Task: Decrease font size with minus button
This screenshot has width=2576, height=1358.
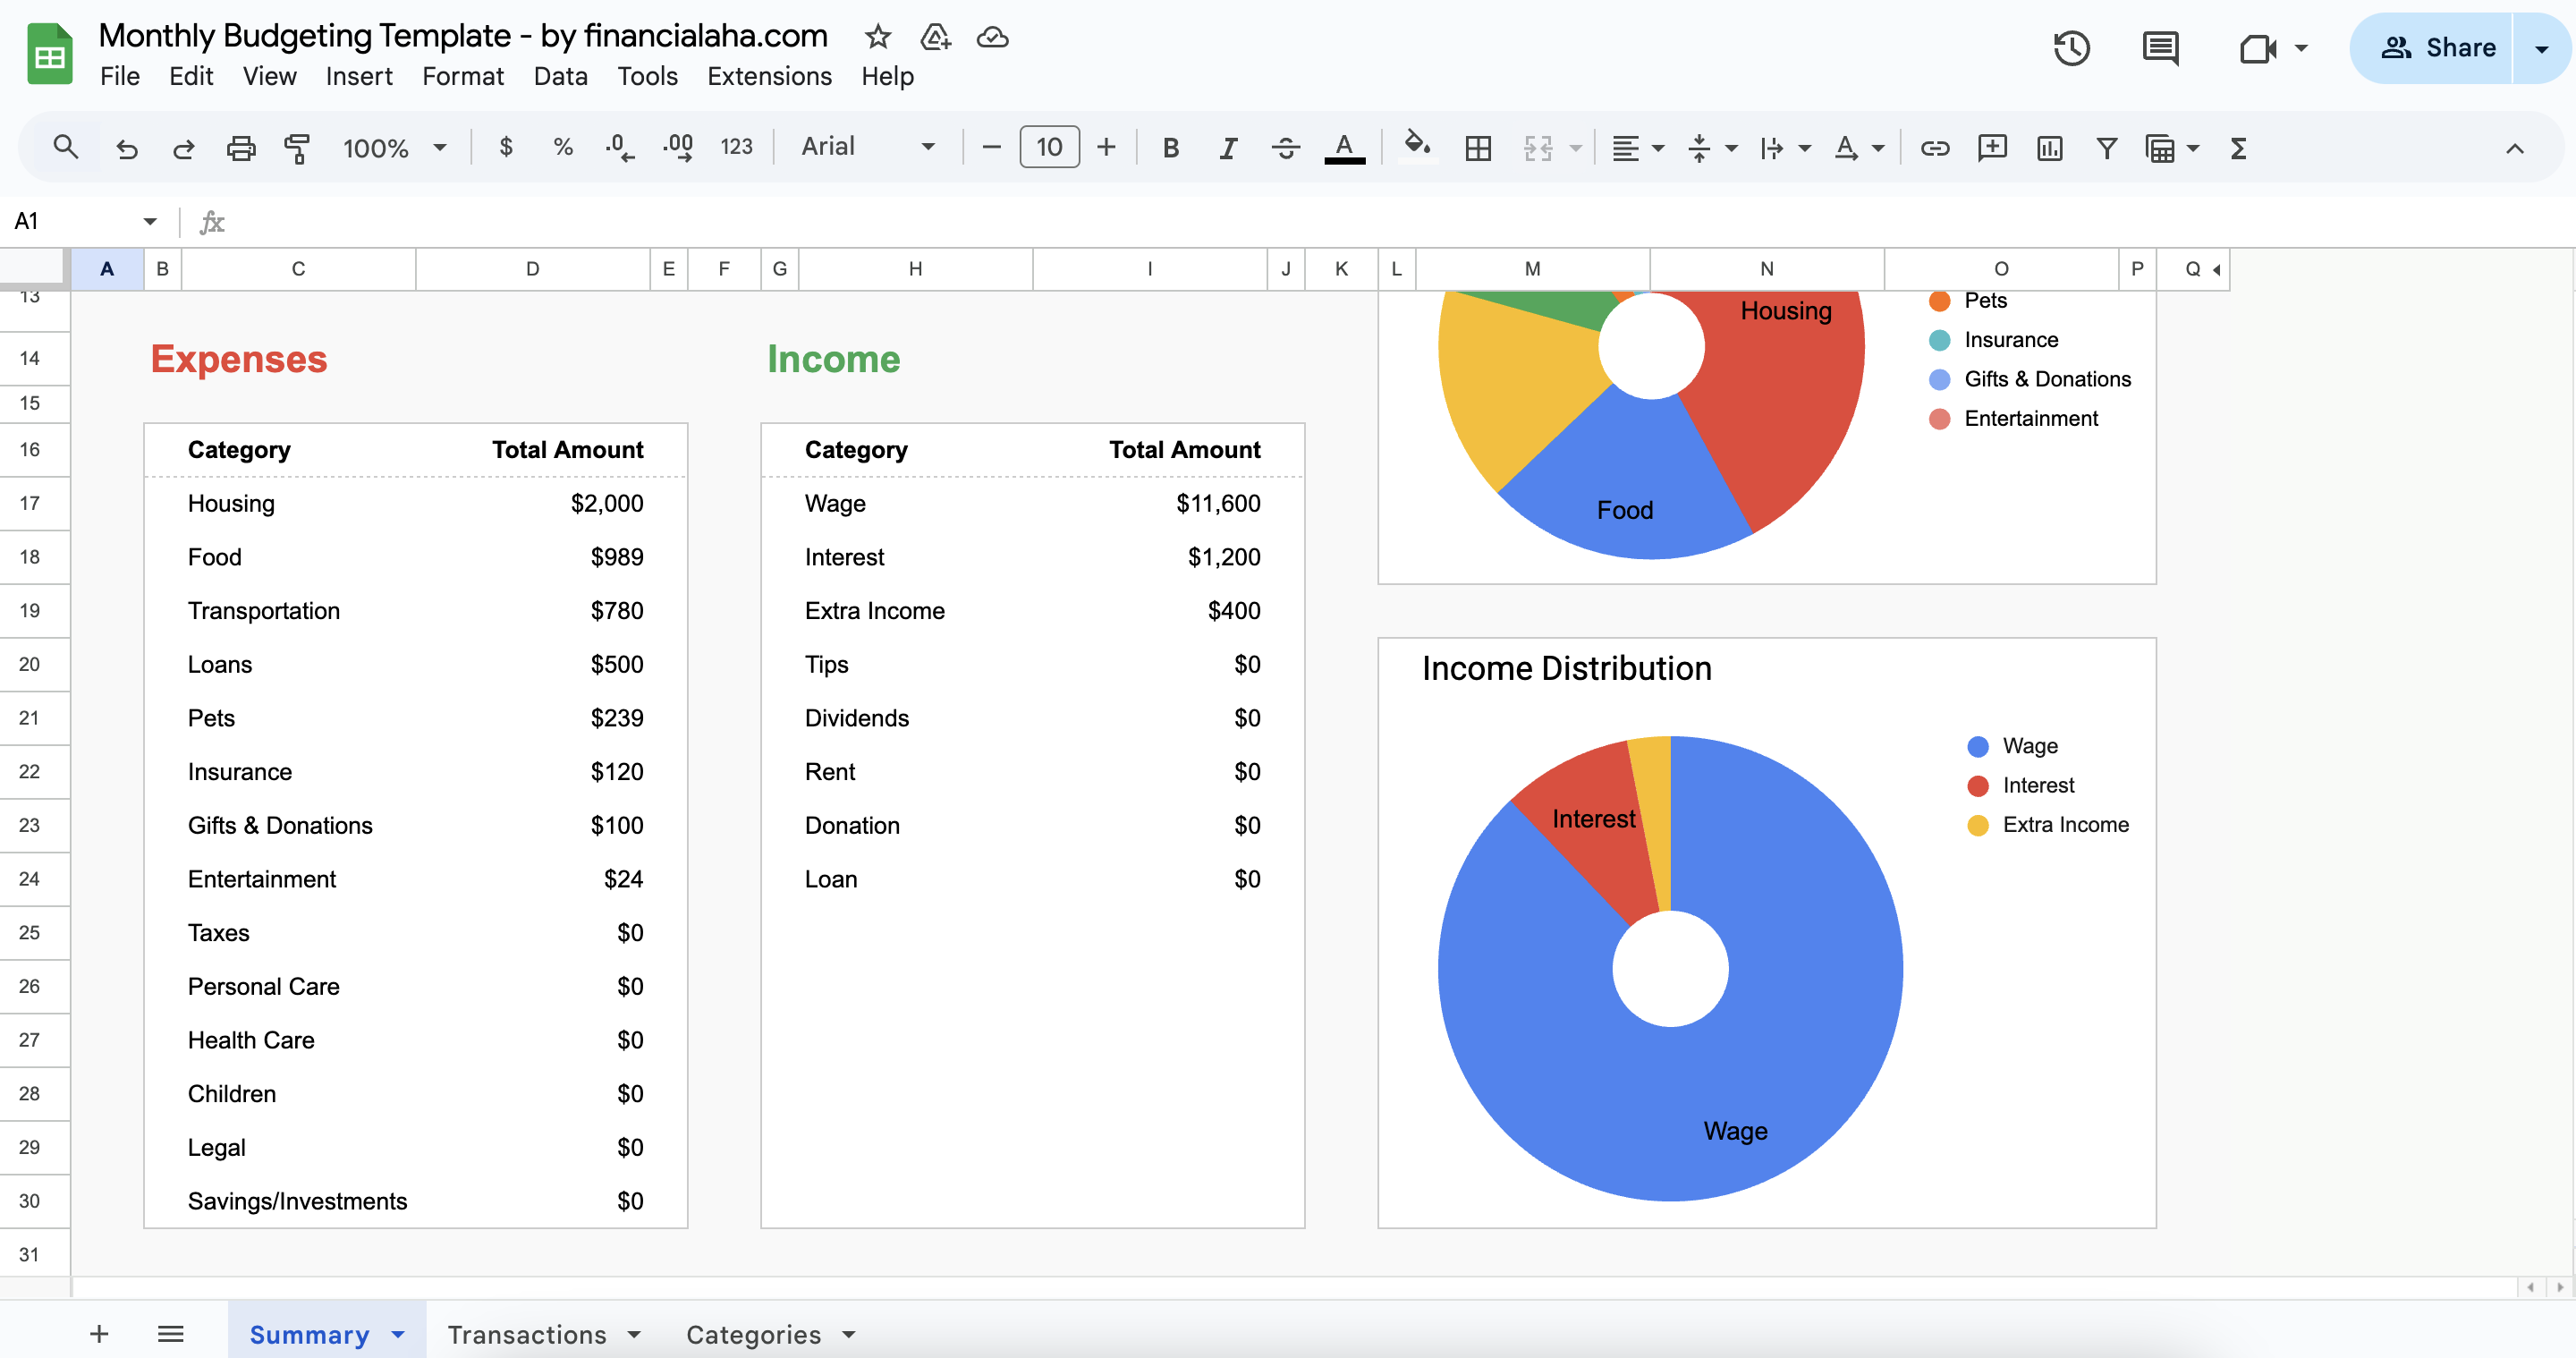Action: (x=992, y=148)
